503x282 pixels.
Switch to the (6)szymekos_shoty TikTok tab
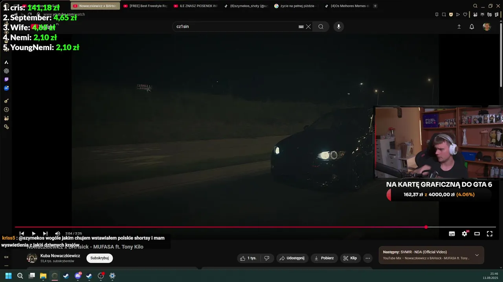(x=246, y=6)
